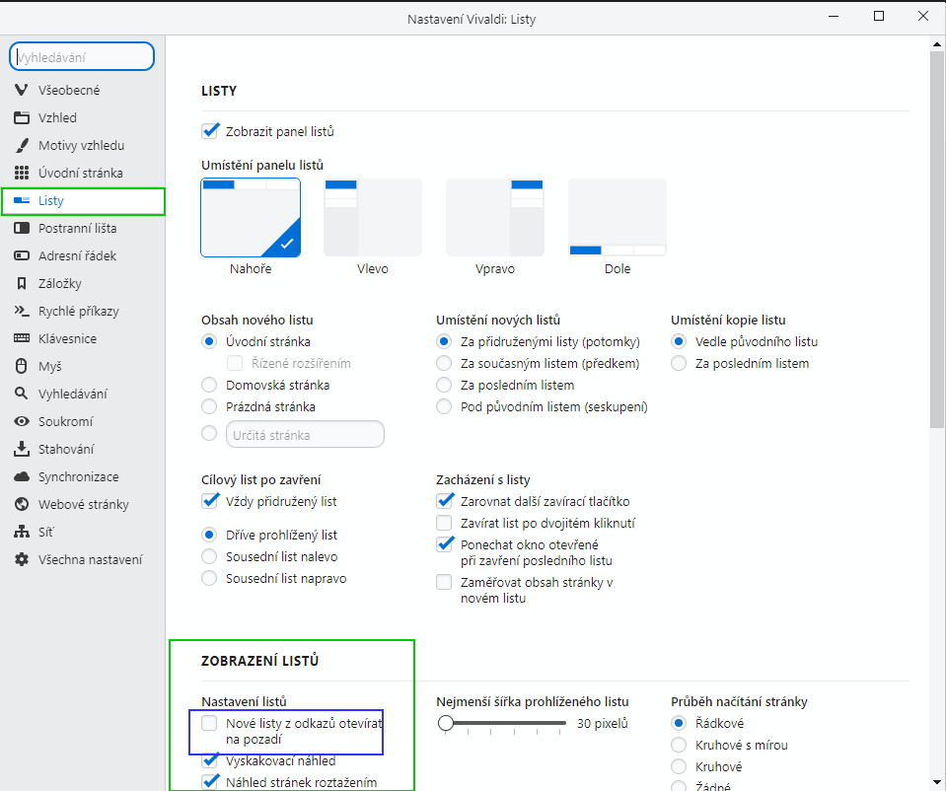Choose Pod původním listem (seskupení)
The width and height of the screenshot is (946, 791).
click(444, 406)
